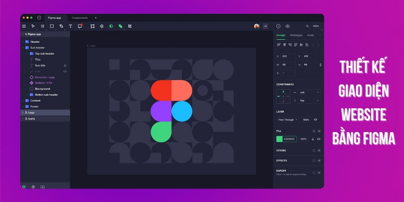Click the Edit object bounding-box icon
The image size is (404, 202).
[x=93, y=26]
